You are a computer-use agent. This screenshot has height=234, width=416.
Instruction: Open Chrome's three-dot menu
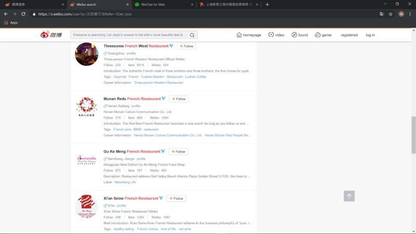[409, 14]
